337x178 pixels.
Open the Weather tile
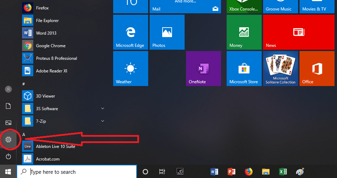131,69
